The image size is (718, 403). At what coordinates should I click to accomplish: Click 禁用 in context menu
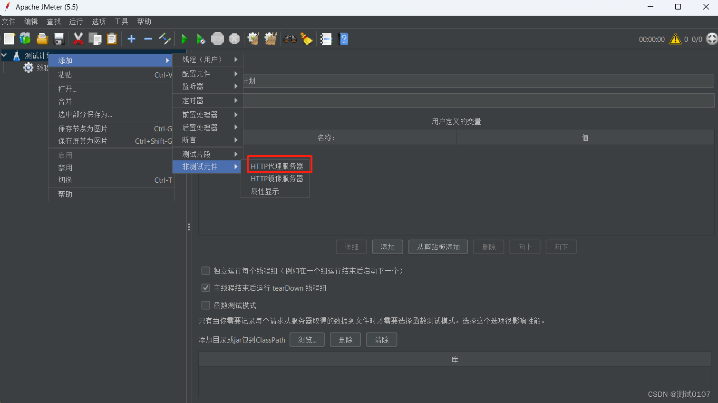[111, 167]
